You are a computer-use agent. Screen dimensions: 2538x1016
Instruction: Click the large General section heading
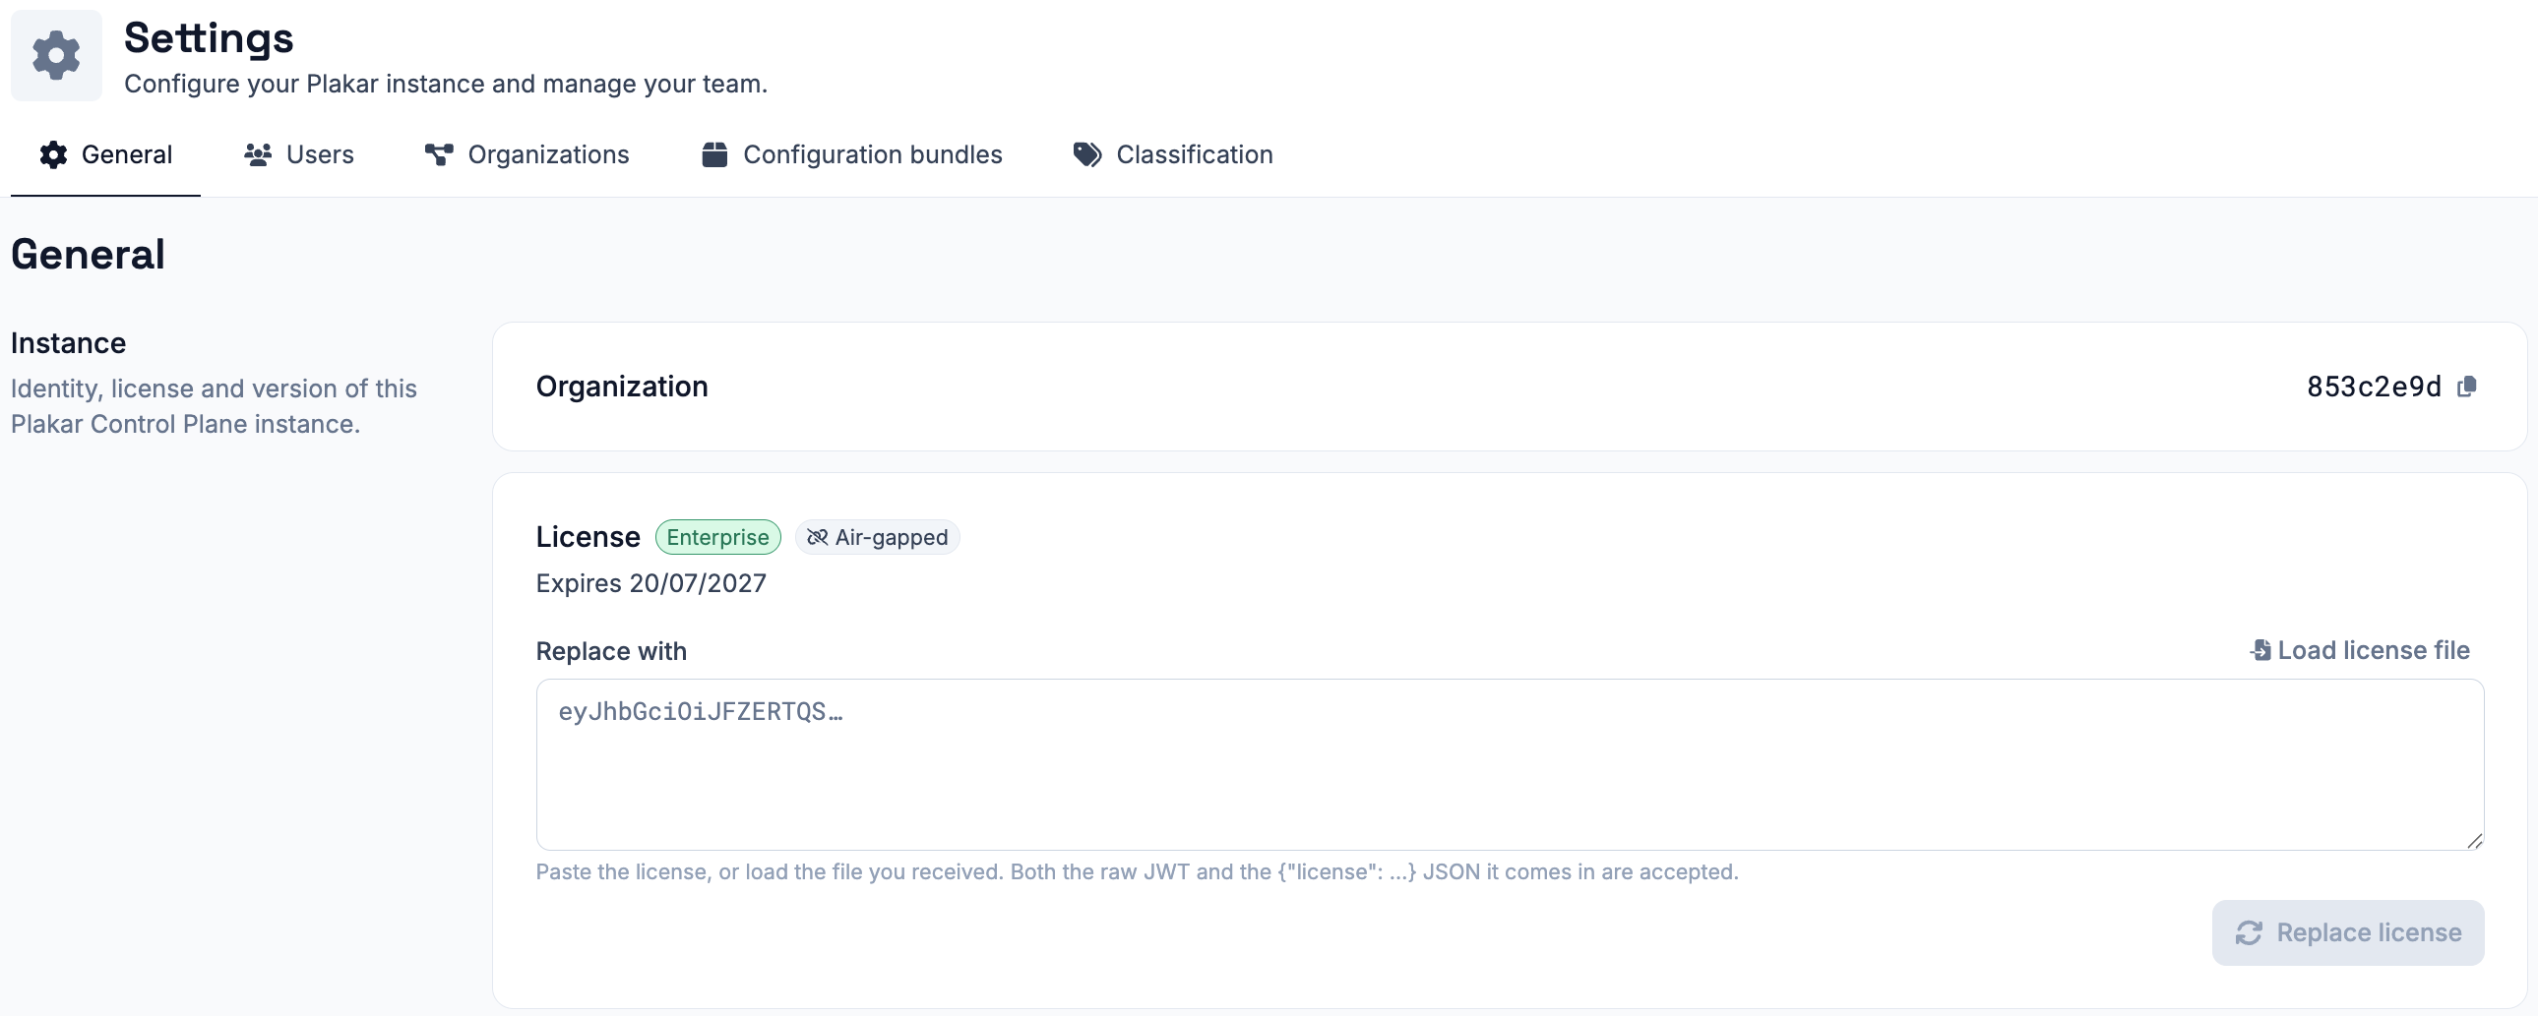tap(88, 254)
